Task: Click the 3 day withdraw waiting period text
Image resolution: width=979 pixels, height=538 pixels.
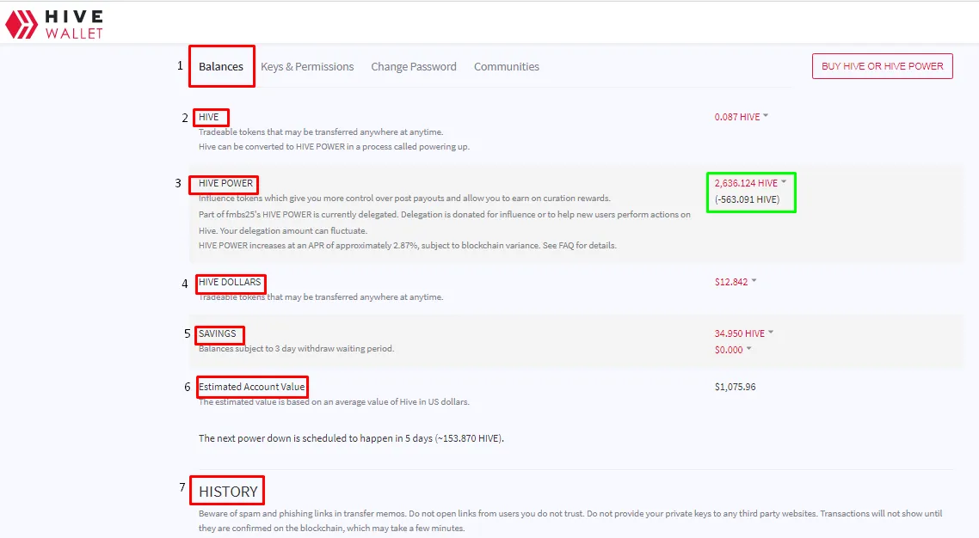Action: 296,348
